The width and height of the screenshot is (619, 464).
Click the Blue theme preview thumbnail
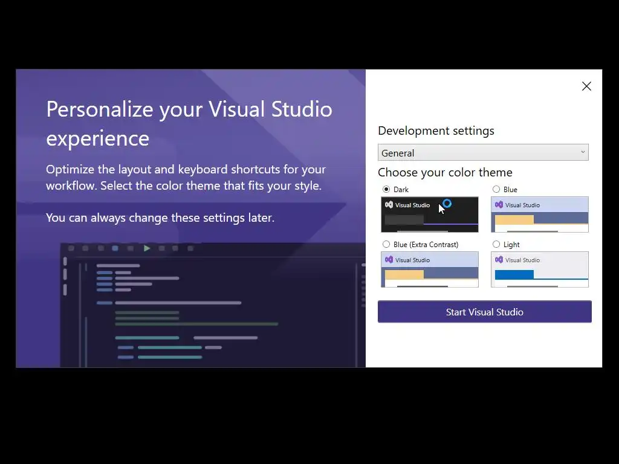(x=540, y=214)
